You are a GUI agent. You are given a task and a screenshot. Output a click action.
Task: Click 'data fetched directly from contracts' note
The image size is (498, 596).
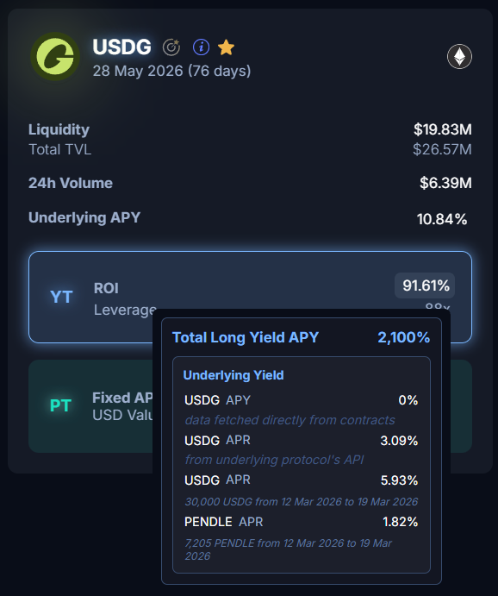pyautogui.click(x=289, y=420)
